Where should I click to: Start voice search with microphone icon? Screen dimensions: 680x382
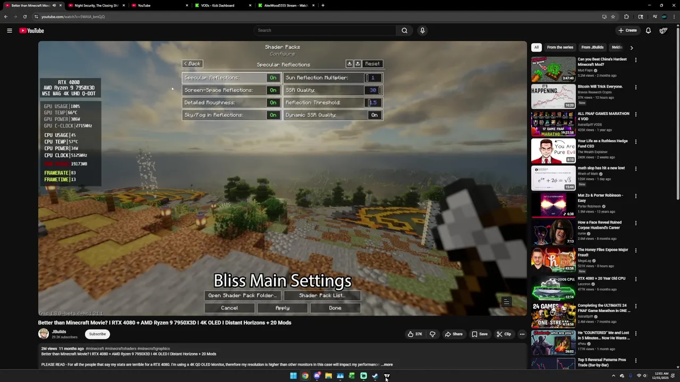click(x=422, y=30)
